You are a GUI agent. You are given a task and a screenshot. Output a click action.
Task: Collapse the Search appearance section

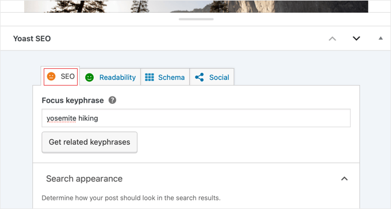click(344, 179)
